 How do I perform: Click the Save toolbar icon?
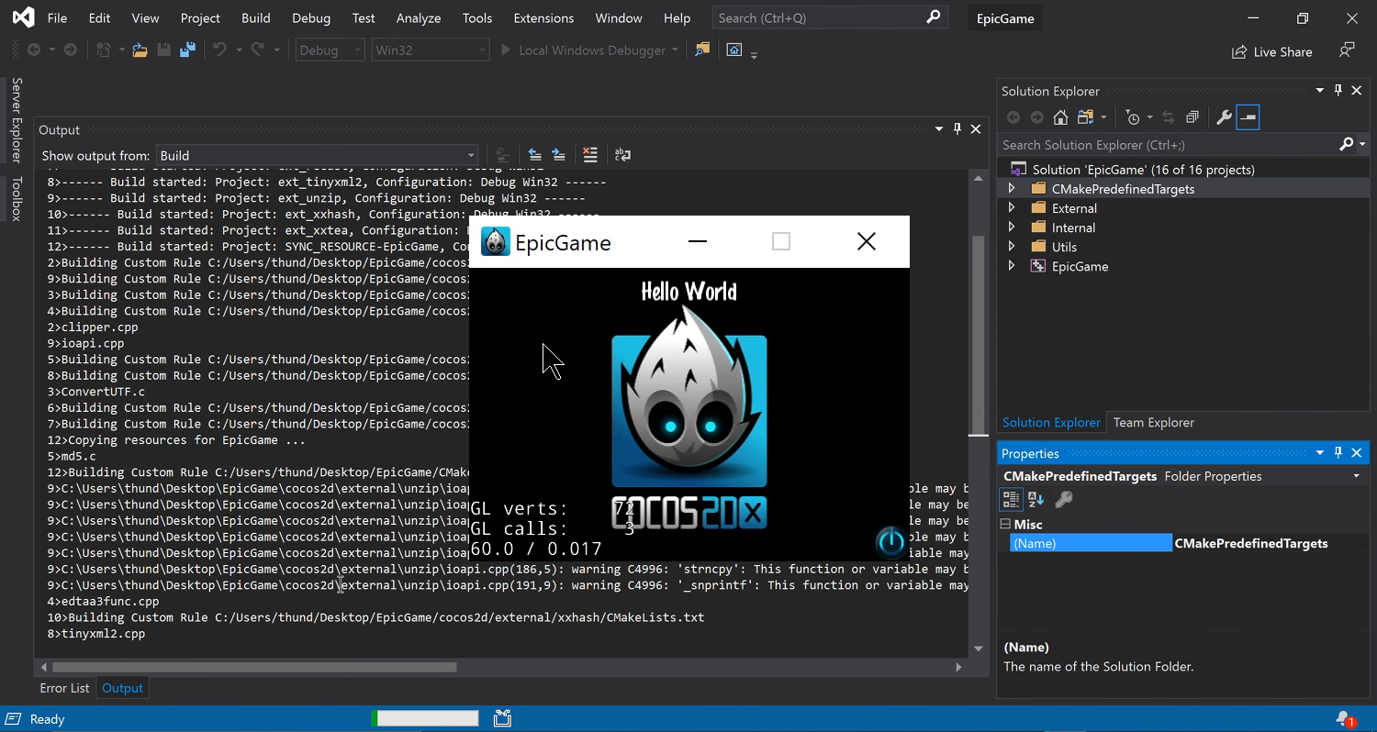pyautogui.click(x=163, y=50)
